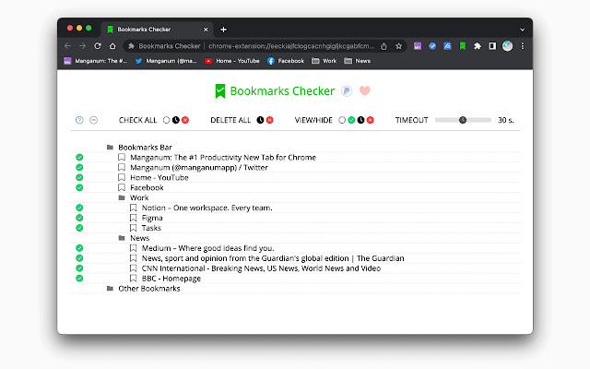Click the Medium – Where good ideas find you entry
The image size is (590, 369).
pyautogui.click(x=208, y=248)
